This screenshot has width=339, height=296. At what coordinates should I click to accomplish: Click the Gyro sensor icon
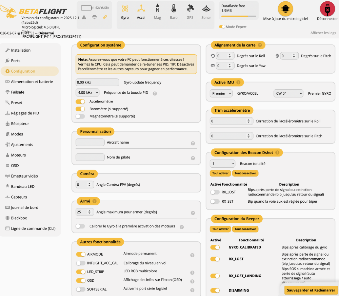coord(125,9)
